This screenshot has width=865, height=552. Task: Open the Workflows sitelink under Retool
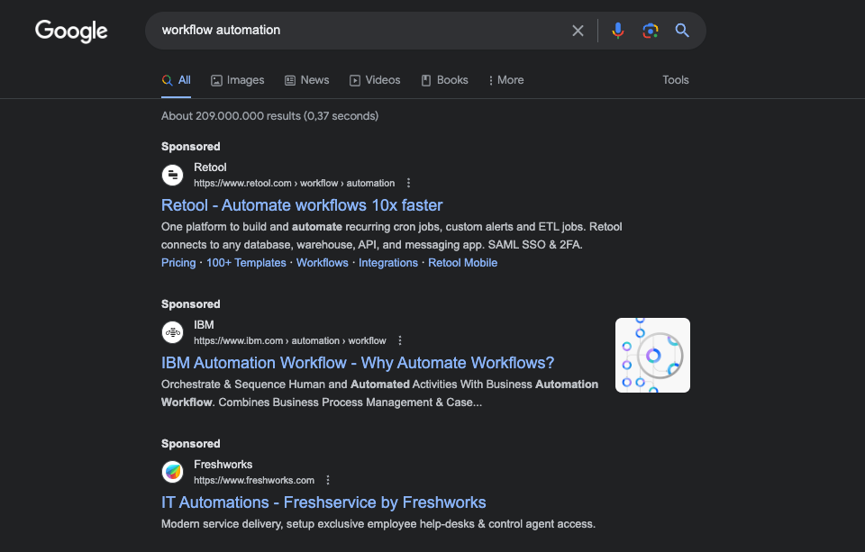[x=323, y=263]
